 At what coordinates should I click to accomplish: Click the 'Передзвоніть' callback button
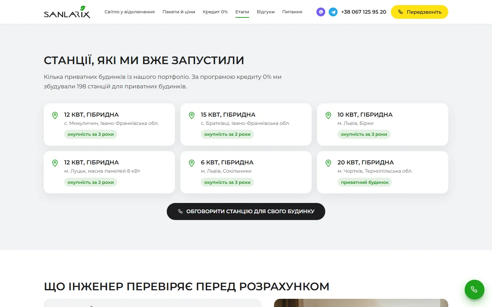(420, 12)
